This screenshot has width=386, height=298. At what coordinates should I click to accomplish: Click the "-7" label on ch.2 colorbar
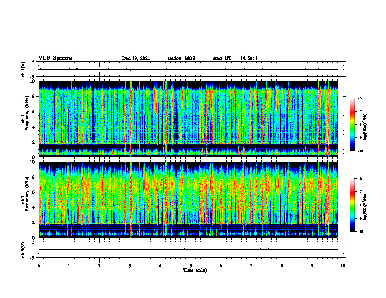[x=360, y=192]
